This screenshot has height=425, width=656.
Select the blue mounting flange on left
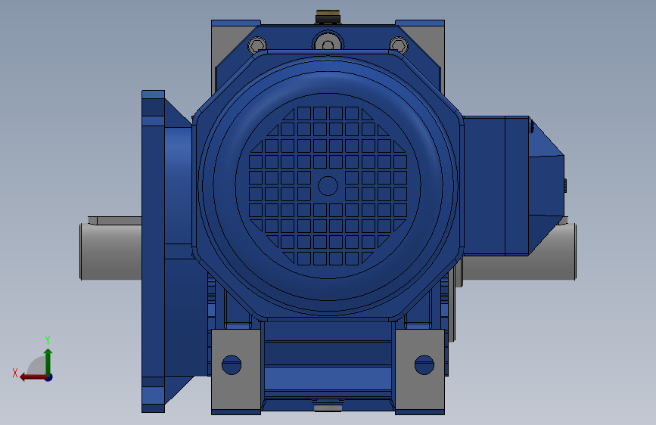153,251
